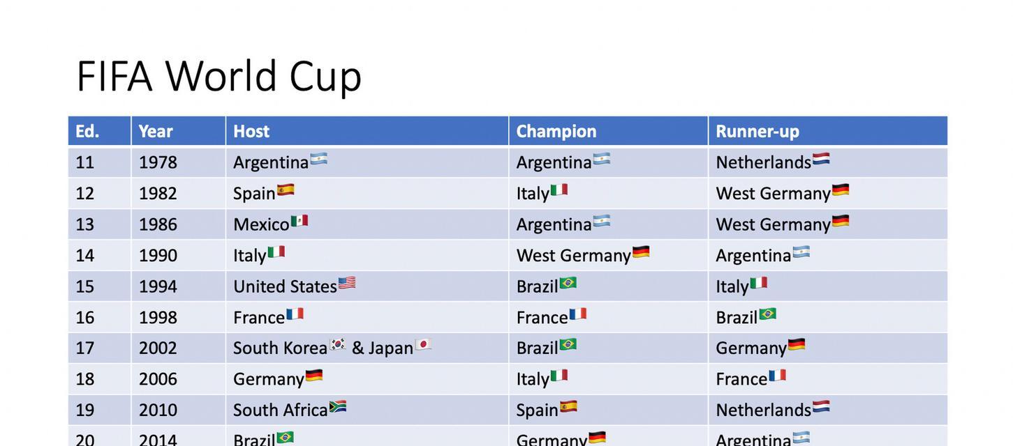Viewport: 1013px width, 446px height.
Task: Click the edition number 17 cell
Action: coord(100,348)
